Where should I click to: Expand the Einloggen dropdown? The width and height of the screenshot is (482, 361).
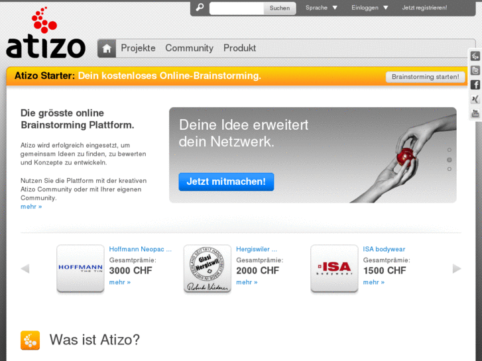pyautogui.click(x=370, y=8)
